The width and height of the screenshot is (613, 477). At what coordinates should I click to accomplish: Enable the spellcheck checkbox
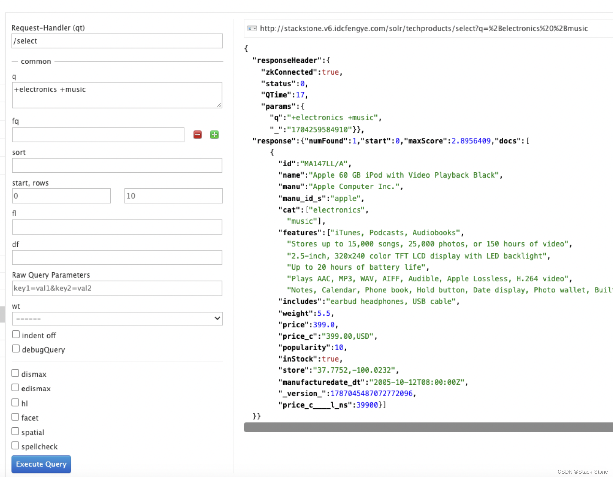click(15, 446)
